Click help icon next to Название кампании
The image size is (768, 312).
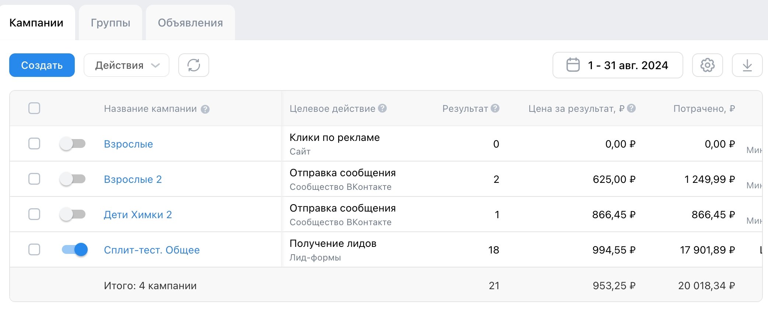pos(205,109)
